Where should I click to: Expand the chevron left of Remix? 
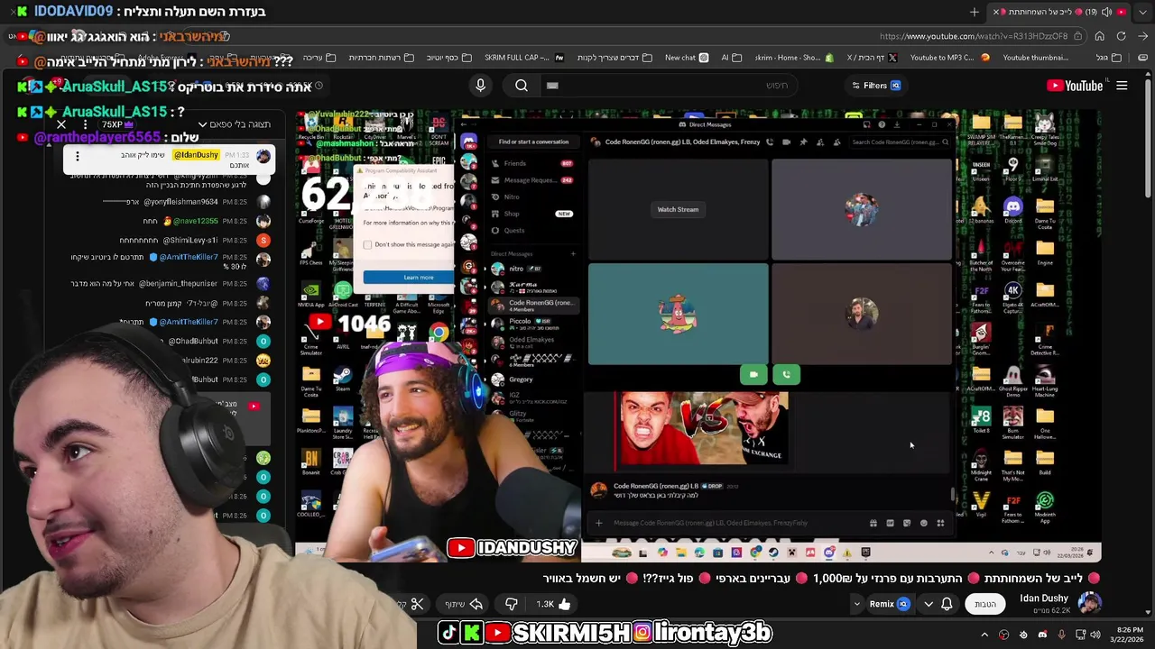(x=857, y=604)
